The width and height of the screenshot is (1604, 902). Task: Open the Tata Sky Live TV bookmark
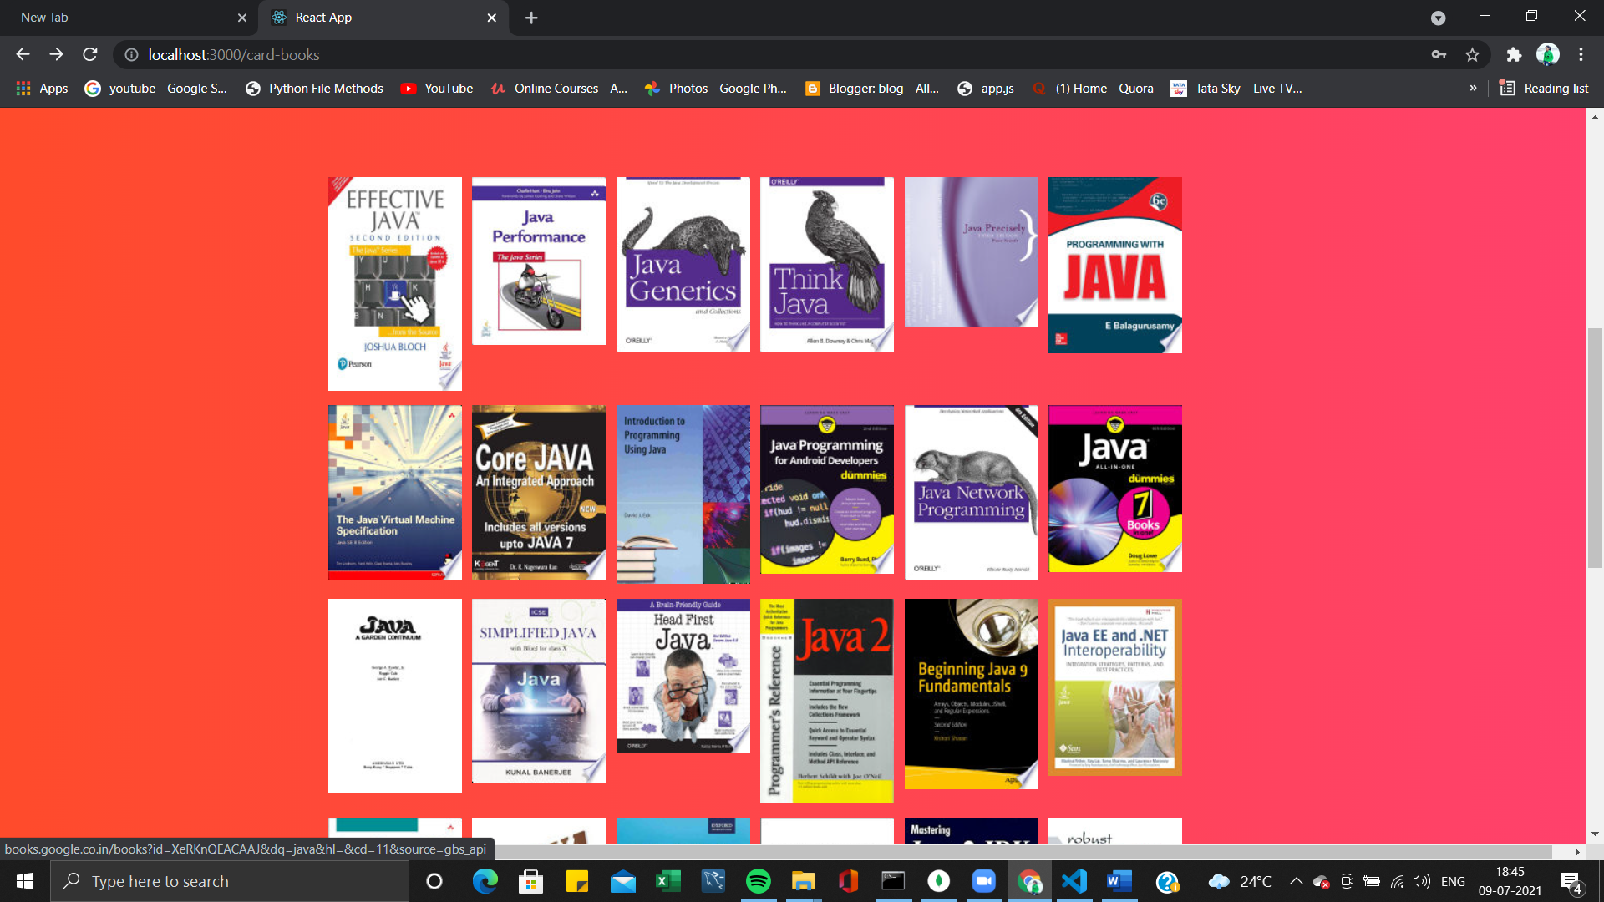tap(1237, 88)
